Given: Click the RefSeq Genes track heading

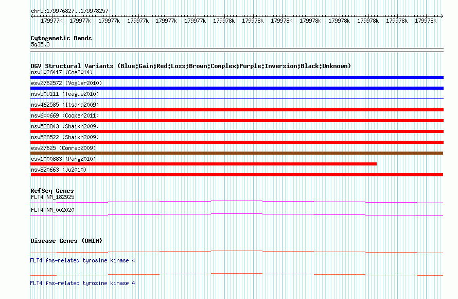Looking at the screenshot, I should tap(52, 191).
